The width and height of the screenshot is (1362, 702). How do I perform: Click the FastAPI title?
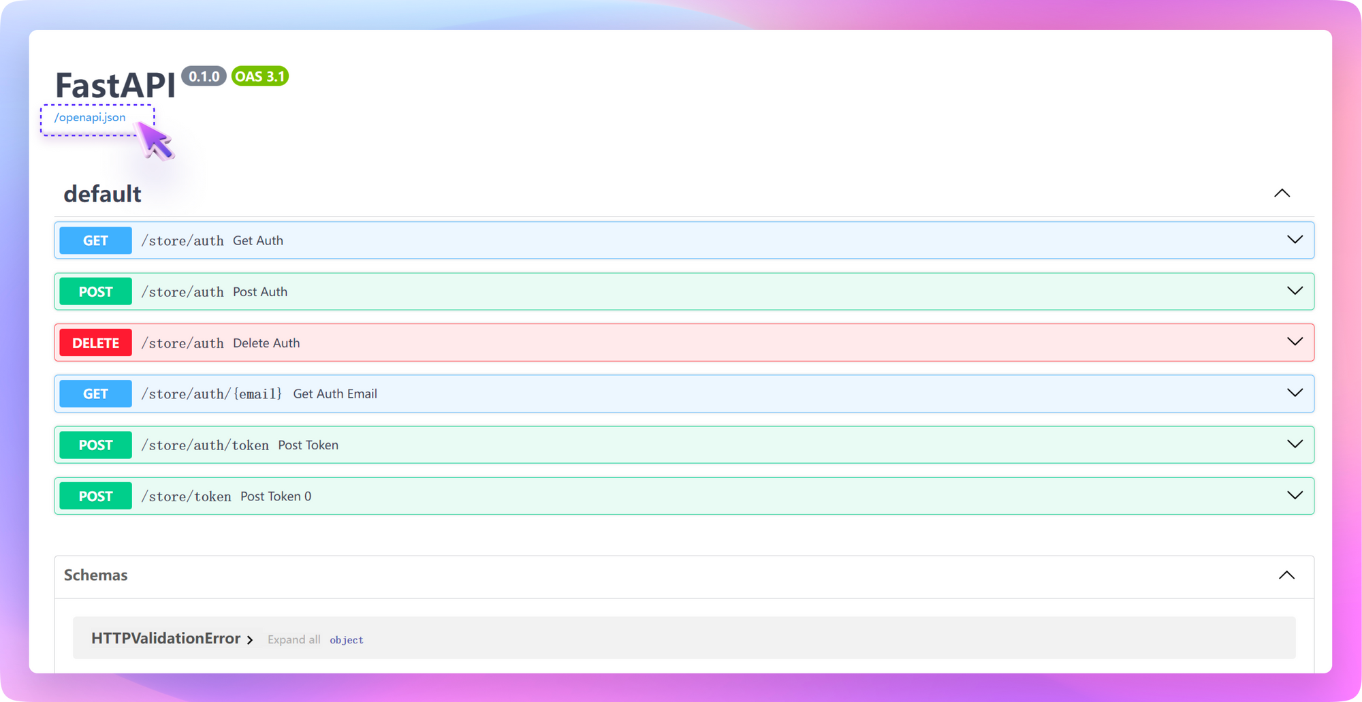(x=115, y=85)
